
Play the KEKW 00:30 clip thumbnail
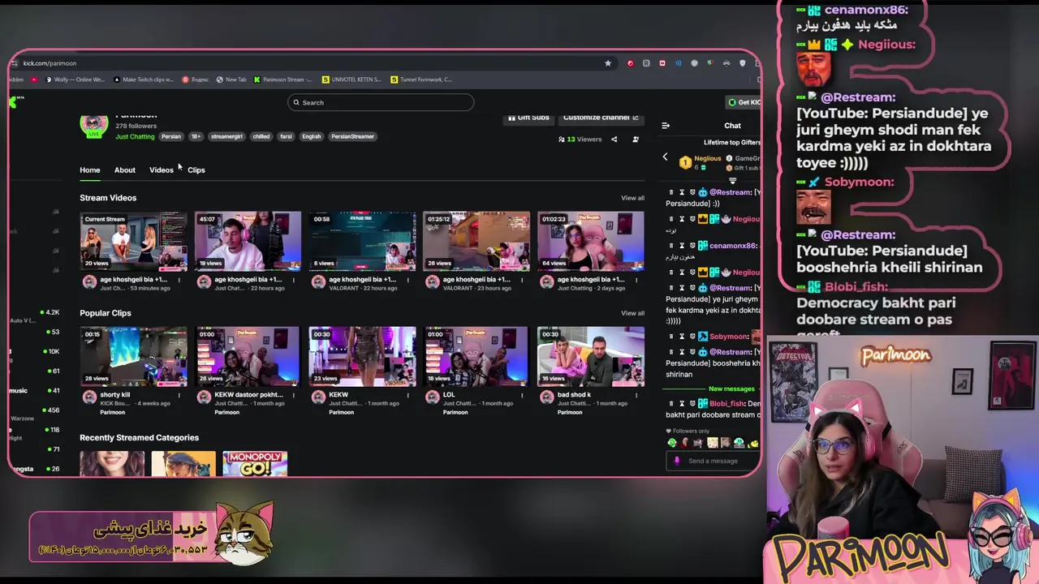[362, 356]
